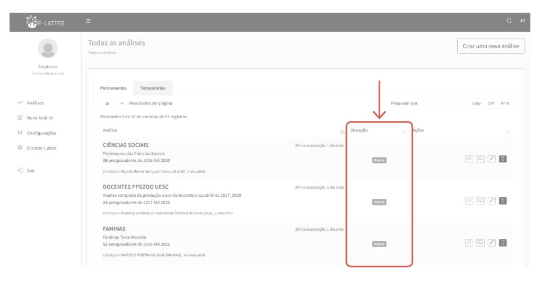Export the table with CSV button
Image resolution: width=543 pixels, height=289 pixels.
coord(491,103)
